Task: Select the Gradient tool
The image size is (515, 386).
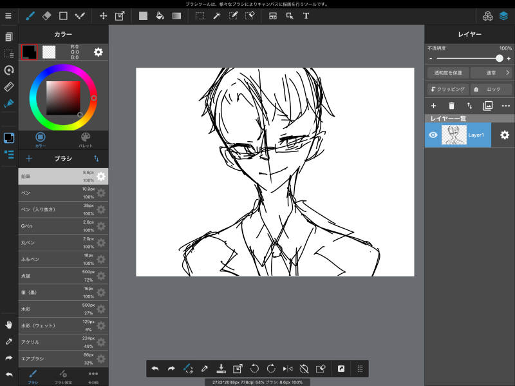Action: 176,15
